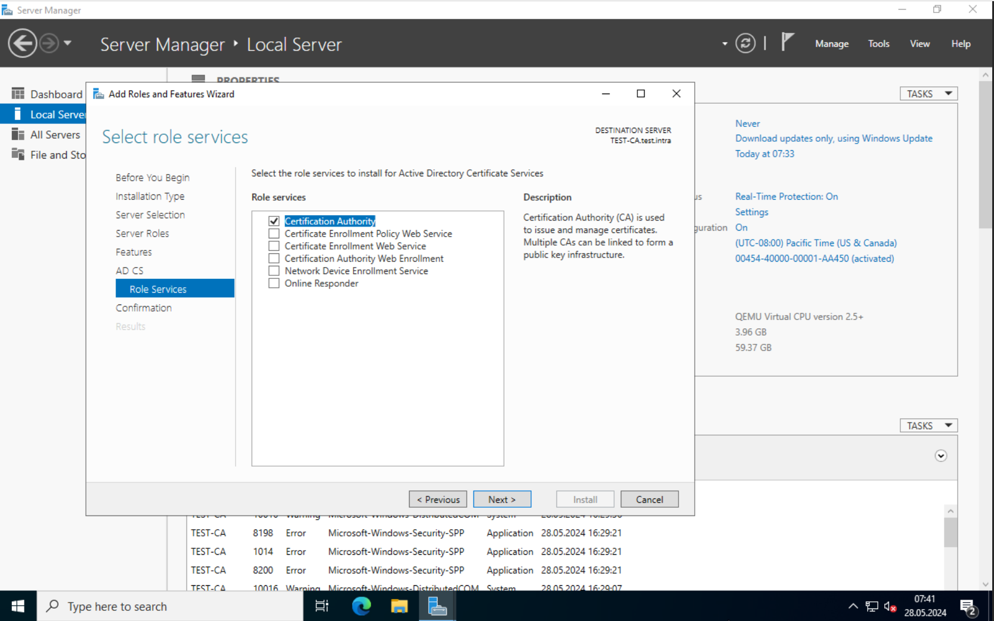
Task: Open File Explorer from the taskbar
Action: tap(399, 606)
